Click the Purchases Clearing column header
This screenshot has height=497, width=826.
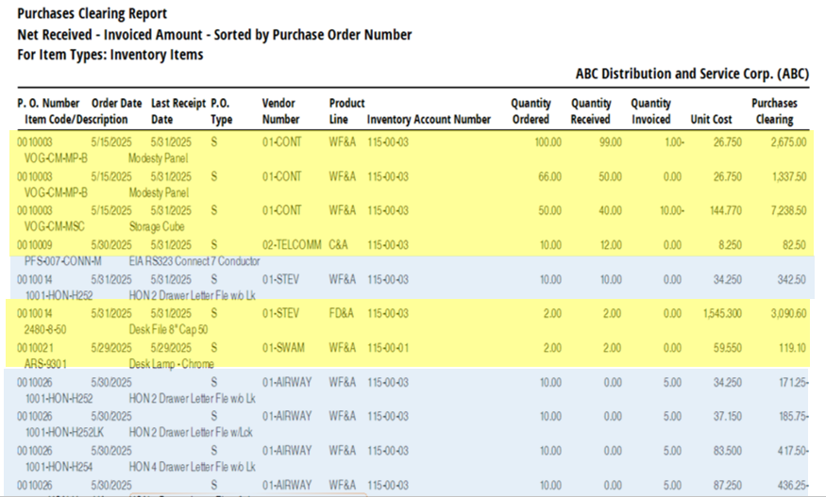tap(774, 111)
